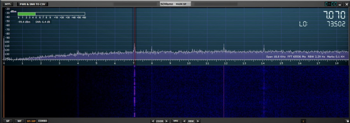Viewport: 350px width, 123px height.
Task: Click frequency scale label 16
Action: coord(300,63)
